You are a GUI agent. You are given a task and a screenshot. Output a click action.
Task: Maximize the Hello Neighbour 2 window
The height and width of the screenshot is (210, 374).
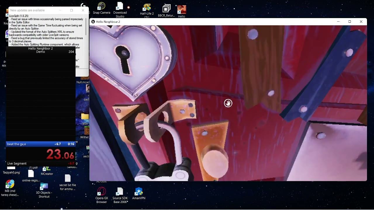pos(349,22)
